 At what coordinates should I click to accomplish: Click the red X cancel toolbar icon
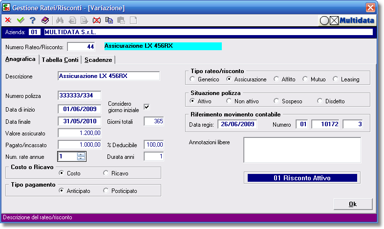8,20
